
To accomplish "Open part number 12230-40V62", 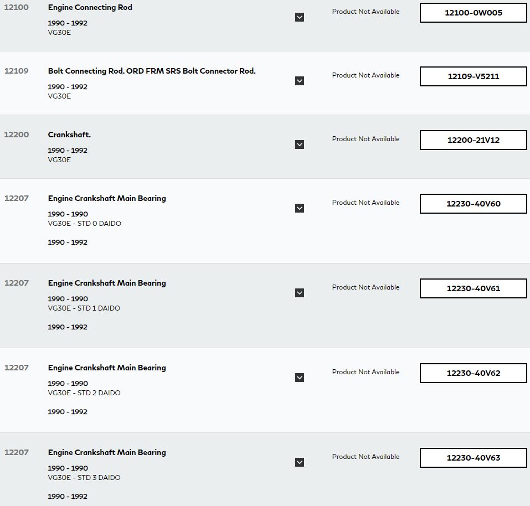I will point(473,373).
